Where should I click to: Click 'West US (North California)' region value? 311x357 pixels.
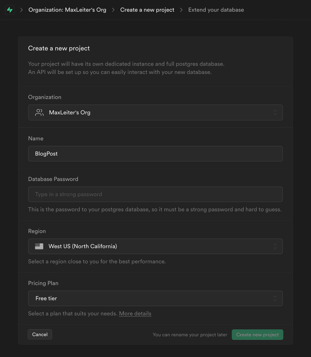pyautogui.click(x=83, y=246)
